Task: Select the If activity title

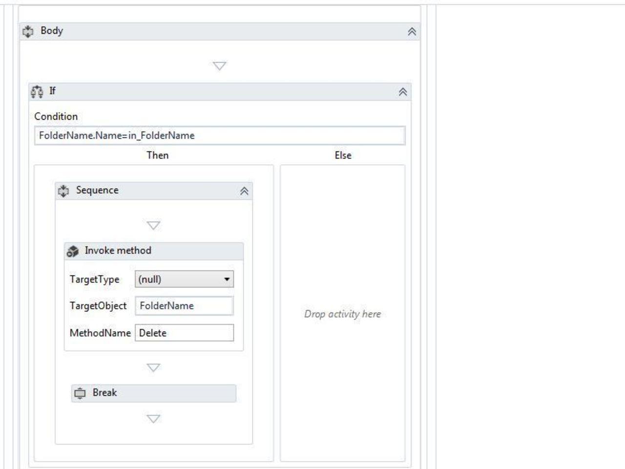Action: 52,91
